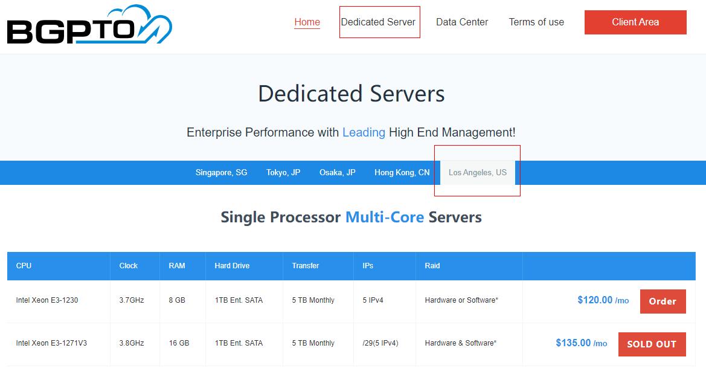Click the Dedicated Servers heading
The width and height of the screenshot is (706, 374).
pyautogui.click(x=351, y=94)
